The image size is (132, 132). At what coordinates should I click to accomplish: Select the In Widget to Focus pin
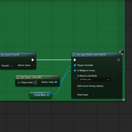coord(75,70)
